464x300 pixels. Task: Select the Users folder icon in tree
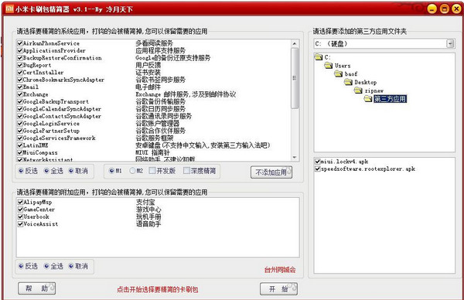coord(329,66)
